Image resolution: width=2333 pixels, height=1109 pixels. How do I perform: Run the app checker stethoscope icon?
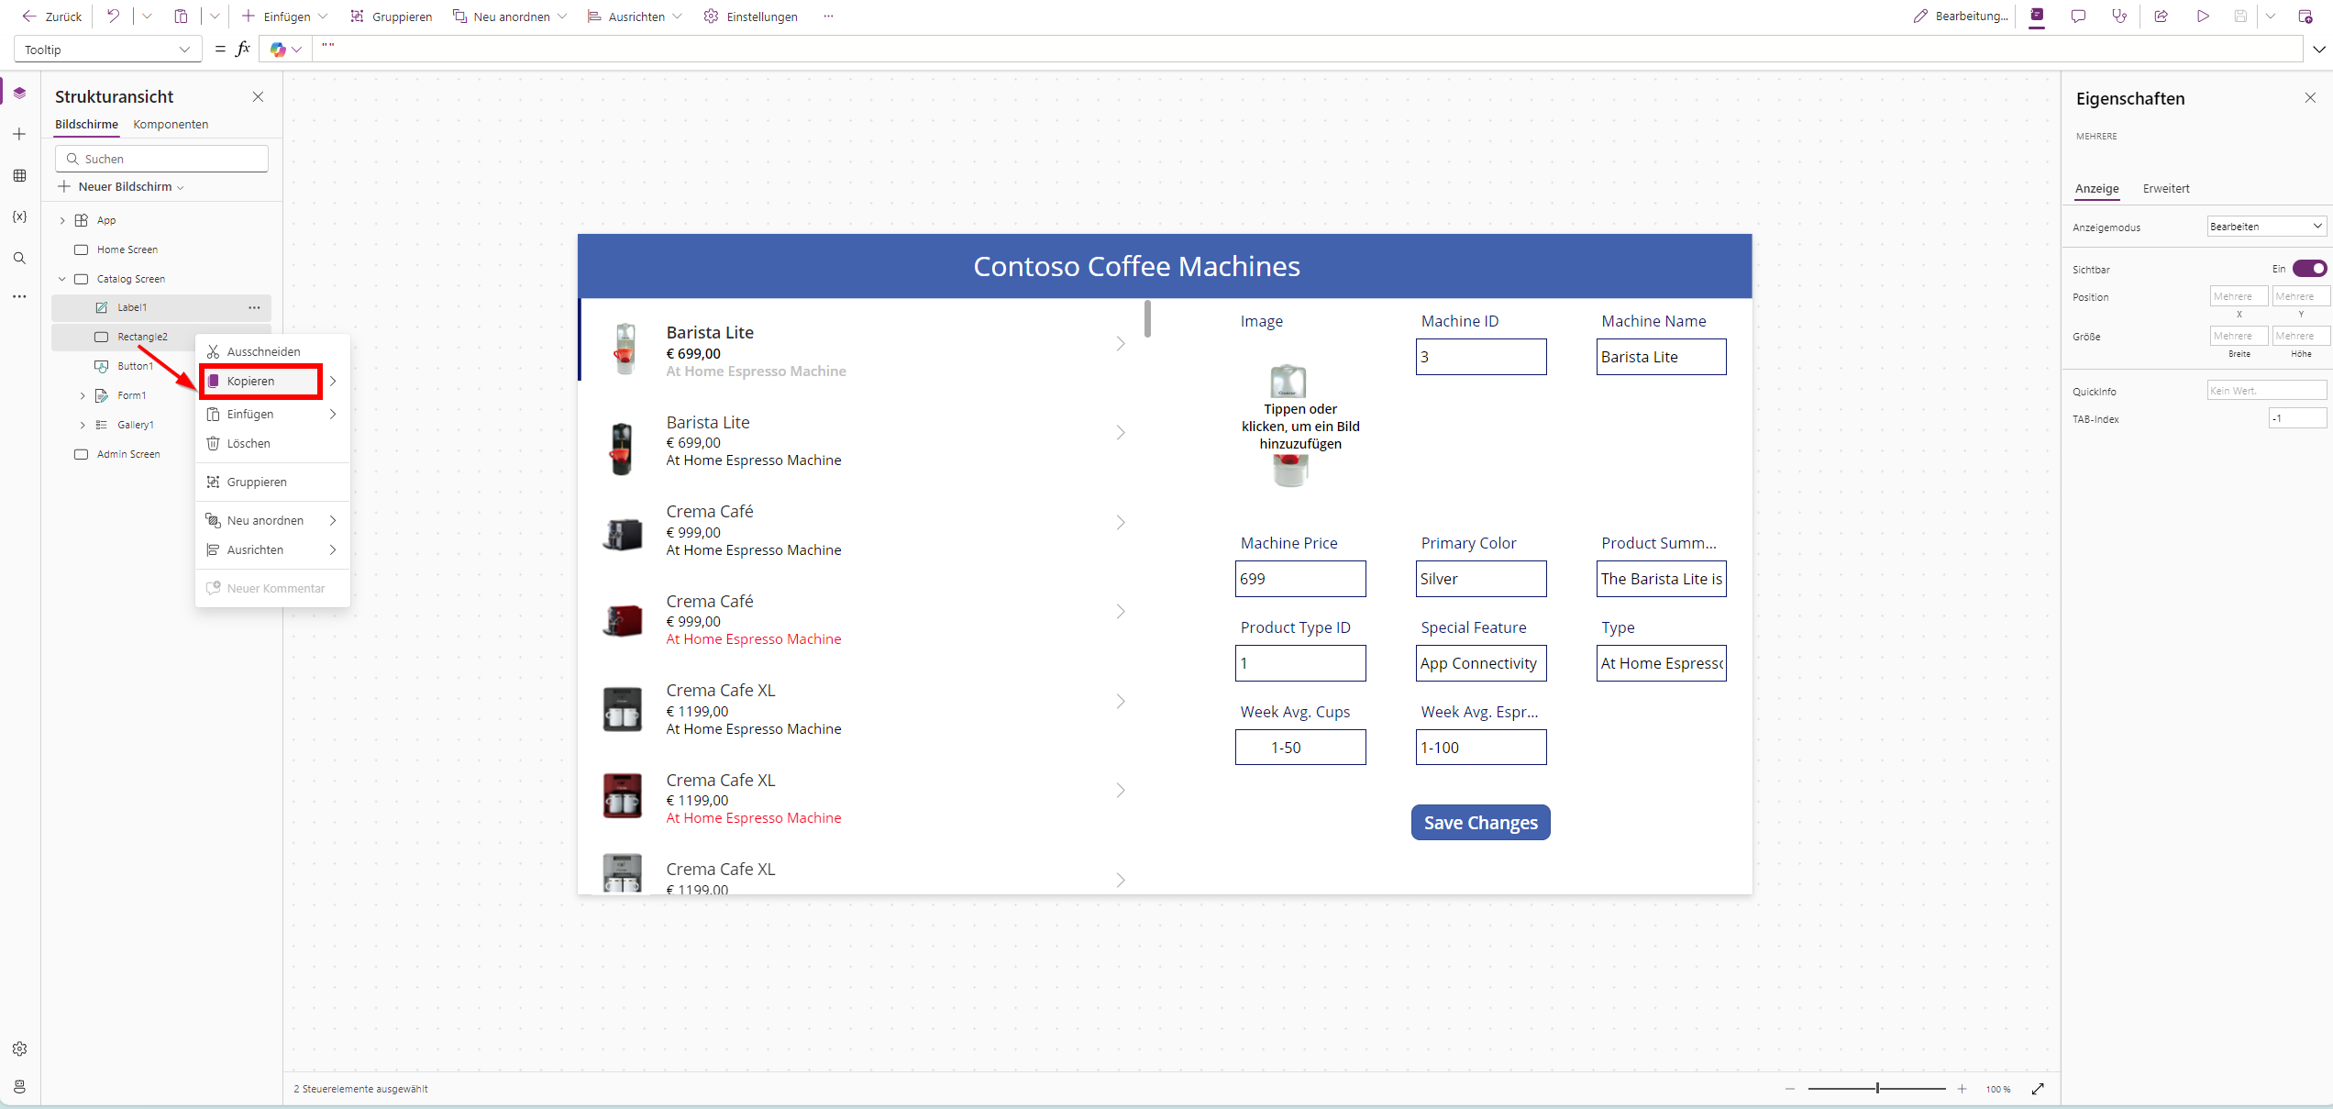click(x=2119, y=17)
